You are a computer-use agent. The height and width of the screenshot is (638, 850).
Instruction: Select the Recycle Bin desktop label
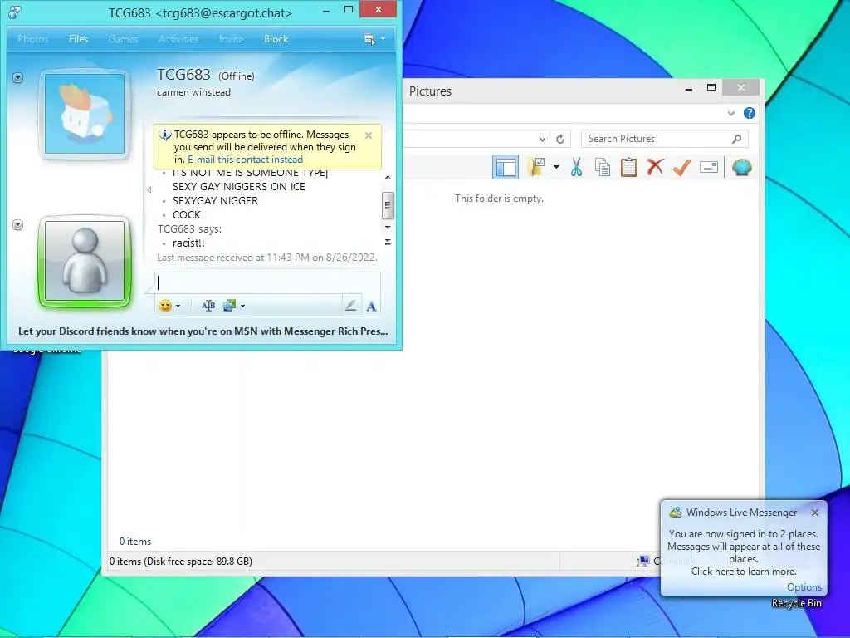coord(796,603)
